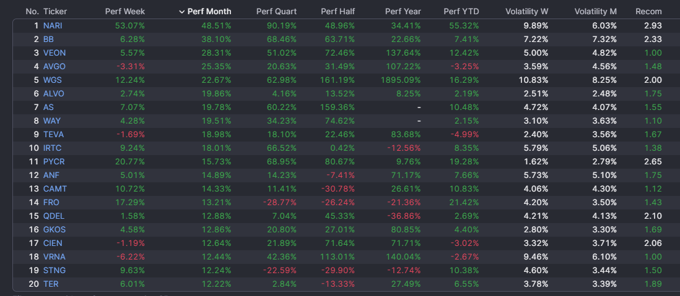Sort by the Recom column header
This screenshot has width=680, height=296.
pyautogui.click(x=648, y=12)
